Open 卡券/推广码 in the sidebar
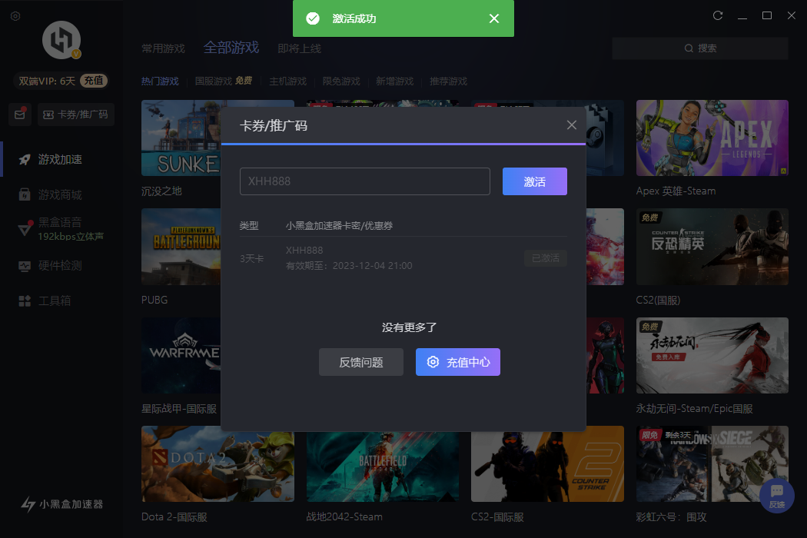The width and height of the screenshot is (807, 538). click(x=75, y=115)
